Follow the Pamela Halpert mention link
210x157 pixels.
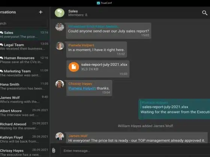click(82, 88)
